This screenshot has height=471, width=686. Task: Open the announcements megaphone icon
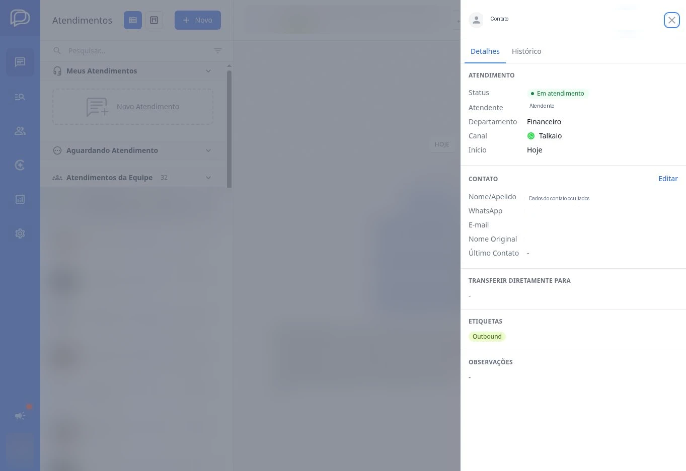click(x=20, y=416)
